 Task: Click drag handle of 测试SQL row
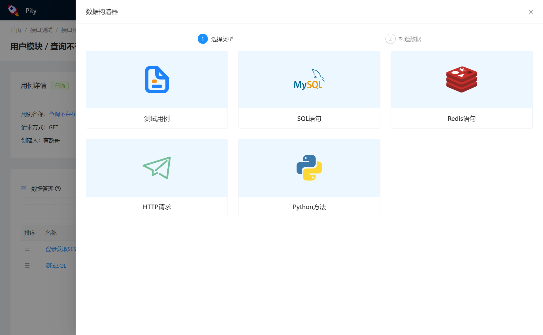27,265
